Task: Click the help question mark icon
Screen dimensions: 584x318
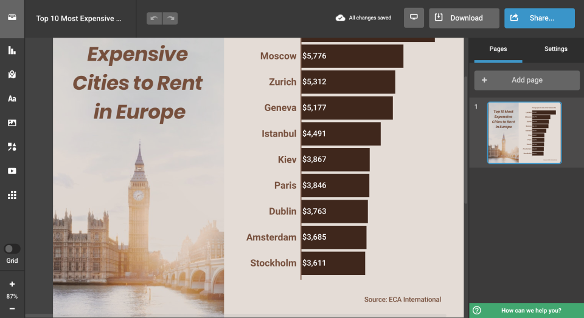Action: pos(477,310)
